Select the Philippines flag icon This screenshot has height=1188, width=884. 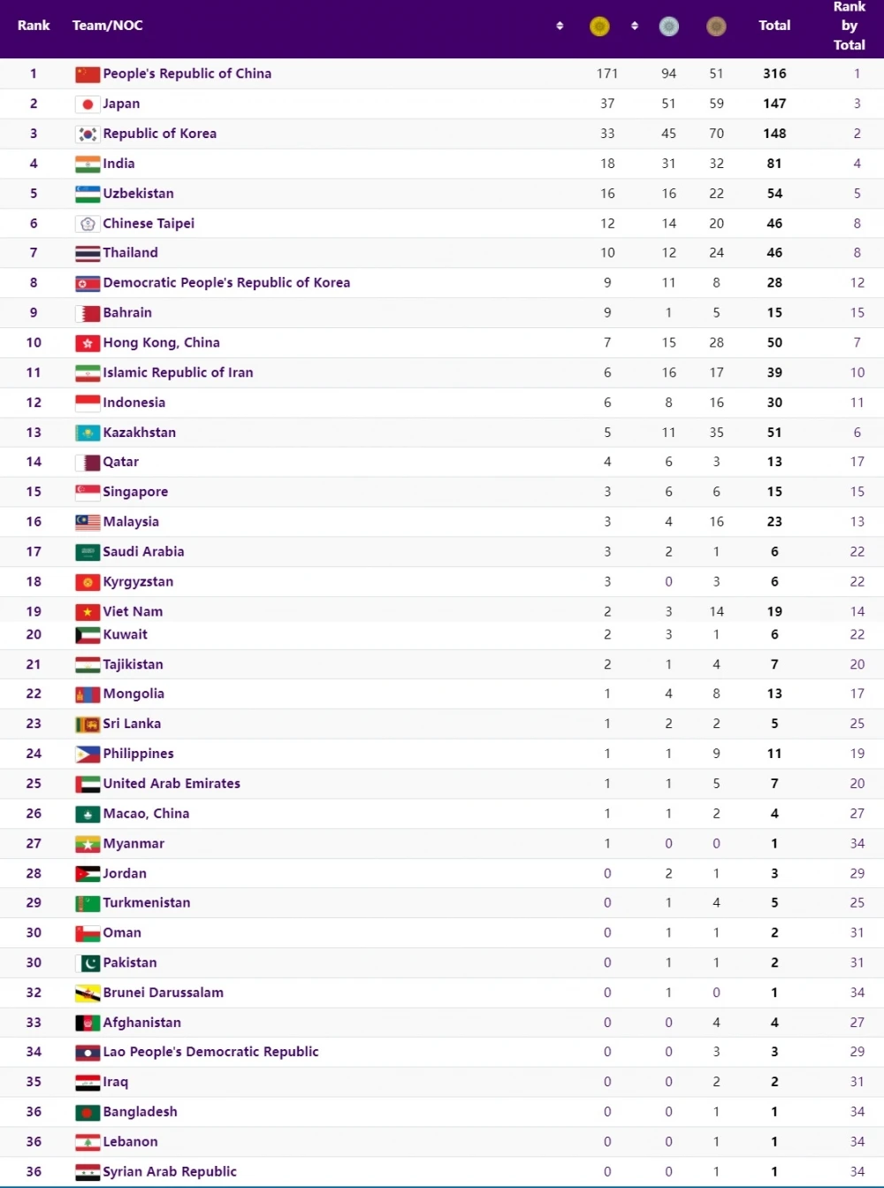coord(88,755)
